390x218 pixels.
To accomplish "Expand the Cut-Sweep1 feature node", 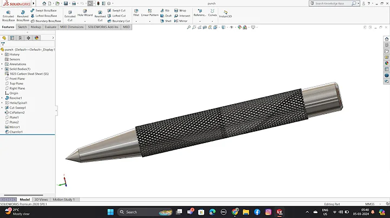I will tap(2, 107).
